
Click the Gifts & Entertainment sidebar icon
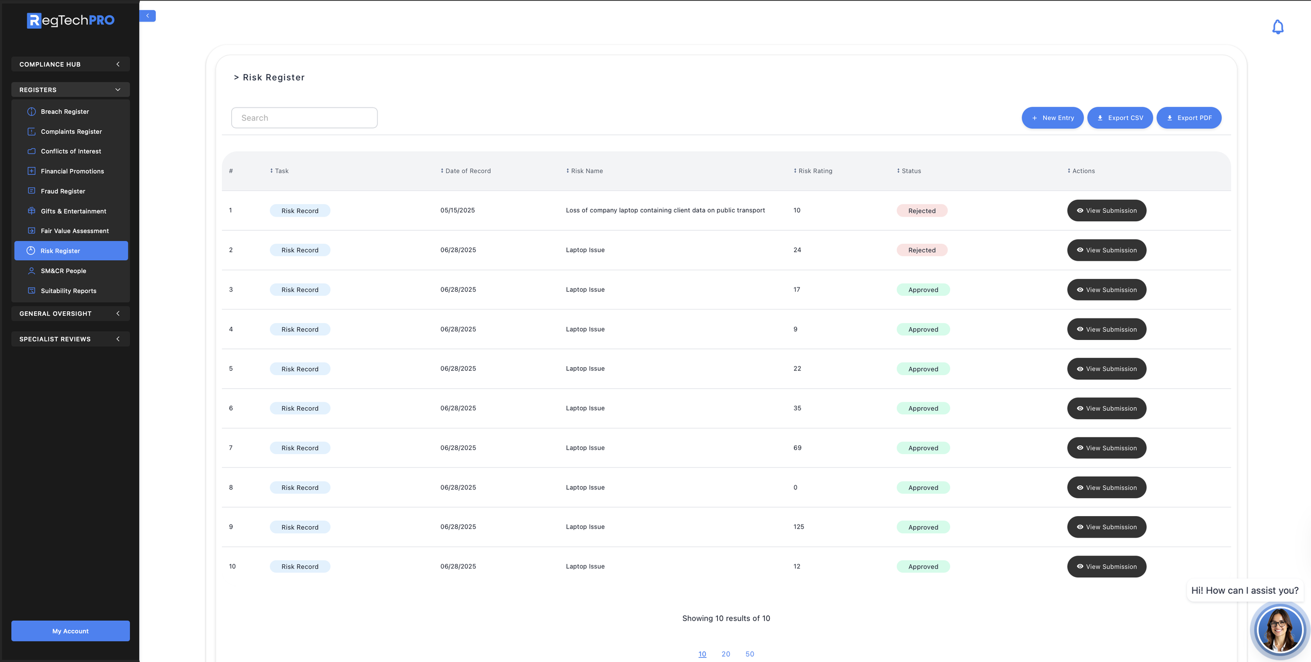pos(31,211)
